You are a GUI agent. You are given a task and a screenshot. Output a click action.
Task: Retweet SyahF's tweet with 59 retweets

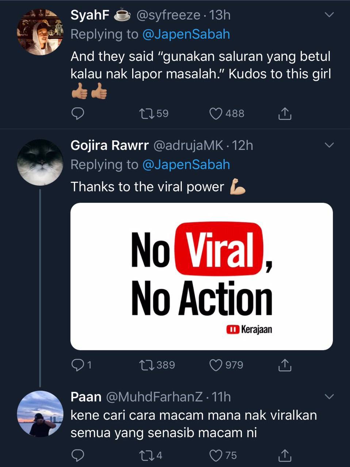[148, 114]
